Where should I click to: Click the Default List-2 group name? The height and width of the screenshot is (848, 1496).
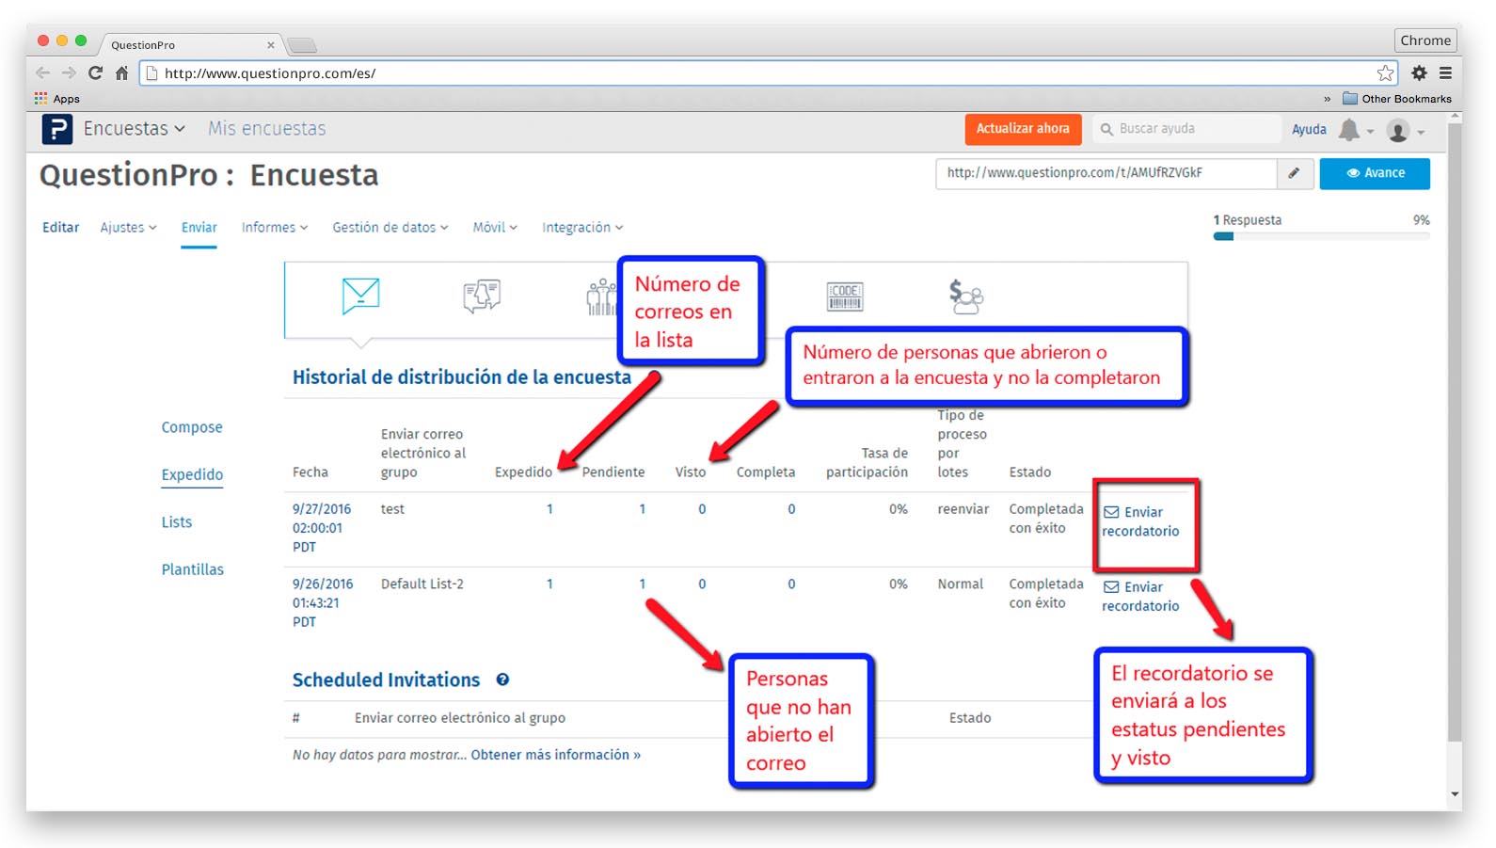[422, 584]
